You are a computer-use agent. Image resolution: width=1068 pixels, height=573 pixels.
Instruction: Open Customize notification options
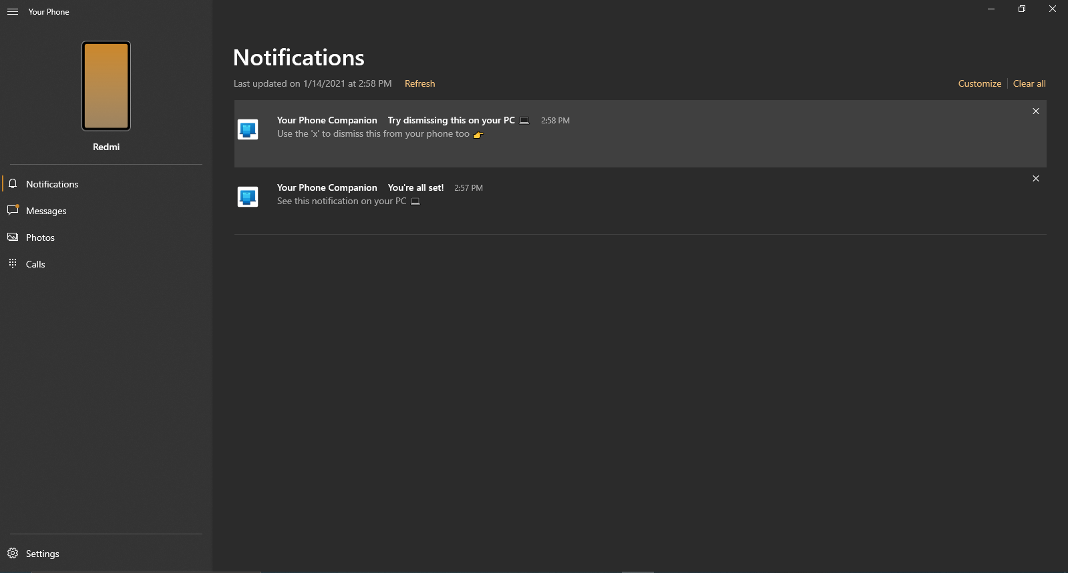980,83
